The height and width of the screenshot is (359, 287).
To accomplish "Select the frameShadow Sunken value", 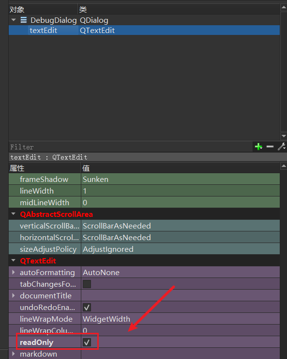I will (95, 179).
